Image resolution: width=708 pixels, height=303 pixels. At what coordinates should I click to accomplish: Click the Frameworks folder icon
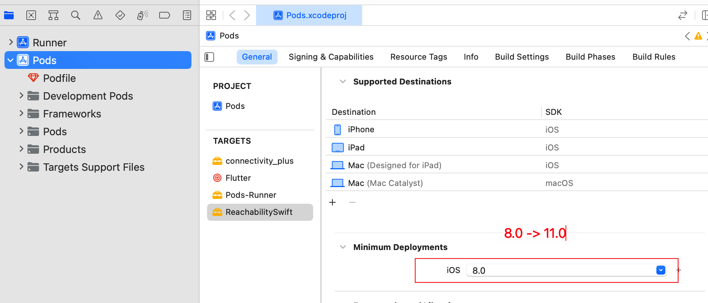pyautogui.click(x=33, y=114)
